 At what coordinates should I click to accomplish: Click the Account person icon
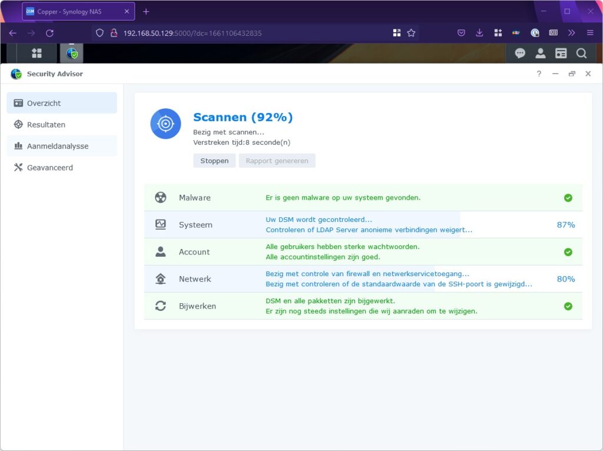click(x=160, y=252)
